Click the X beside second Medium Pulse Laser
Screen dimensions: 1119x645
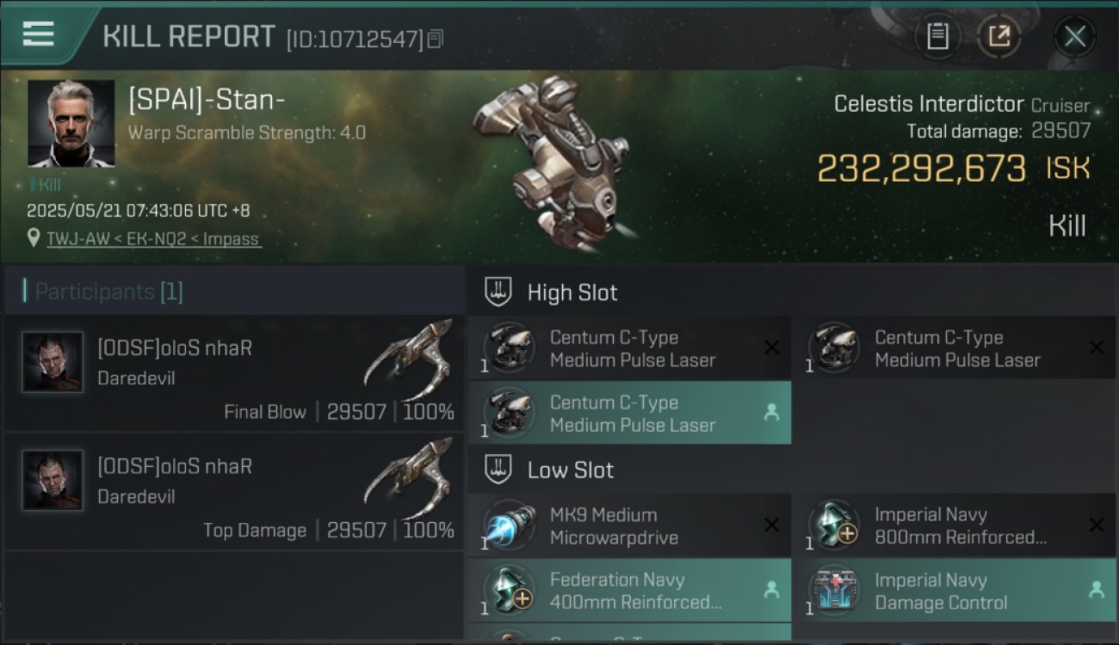pyautogui.click(x=1097, y=347)
